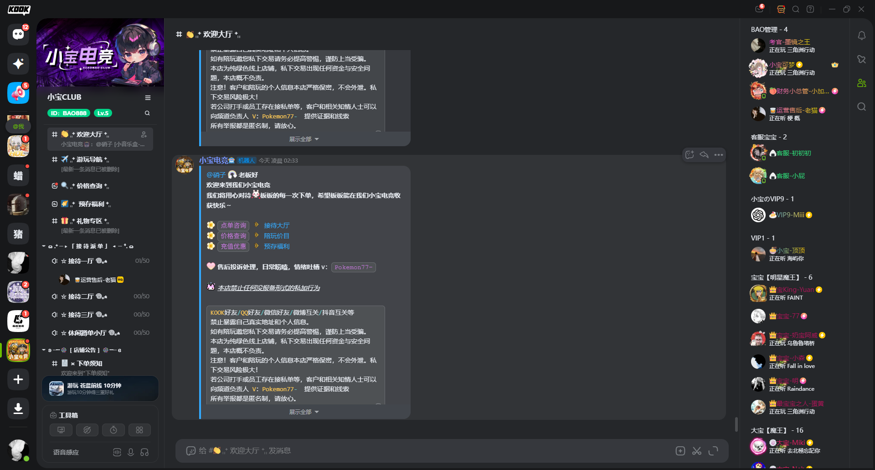Open global search in title bar

[x=796, y=9]
